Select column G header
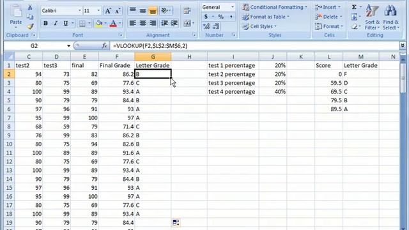This screenshot has height=230, width=409. coord(153,57)
